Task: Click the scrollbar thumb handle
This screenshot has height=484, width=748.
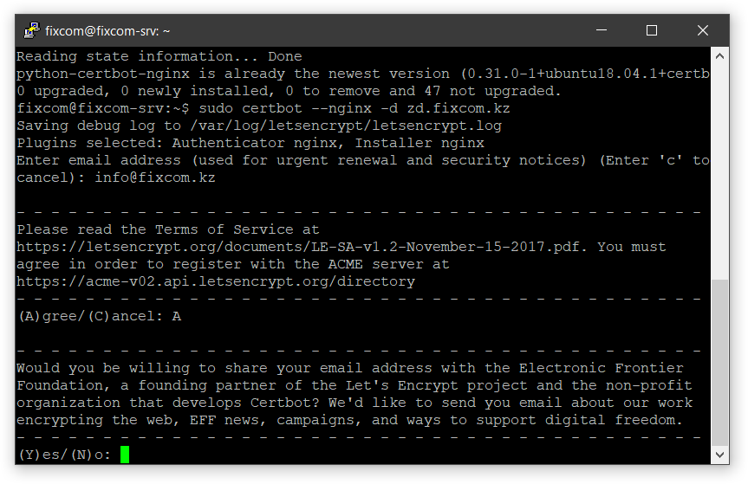Action: point(720,363)
